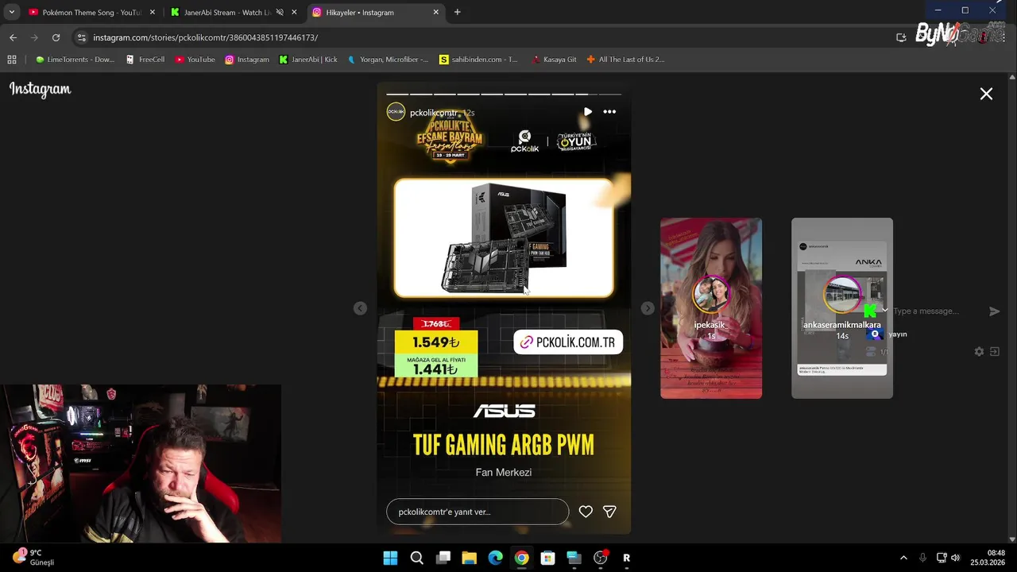The image size is (1017, 572).
Task: Click the pckolikcomtr username
Action: click(x=434, y=113)
